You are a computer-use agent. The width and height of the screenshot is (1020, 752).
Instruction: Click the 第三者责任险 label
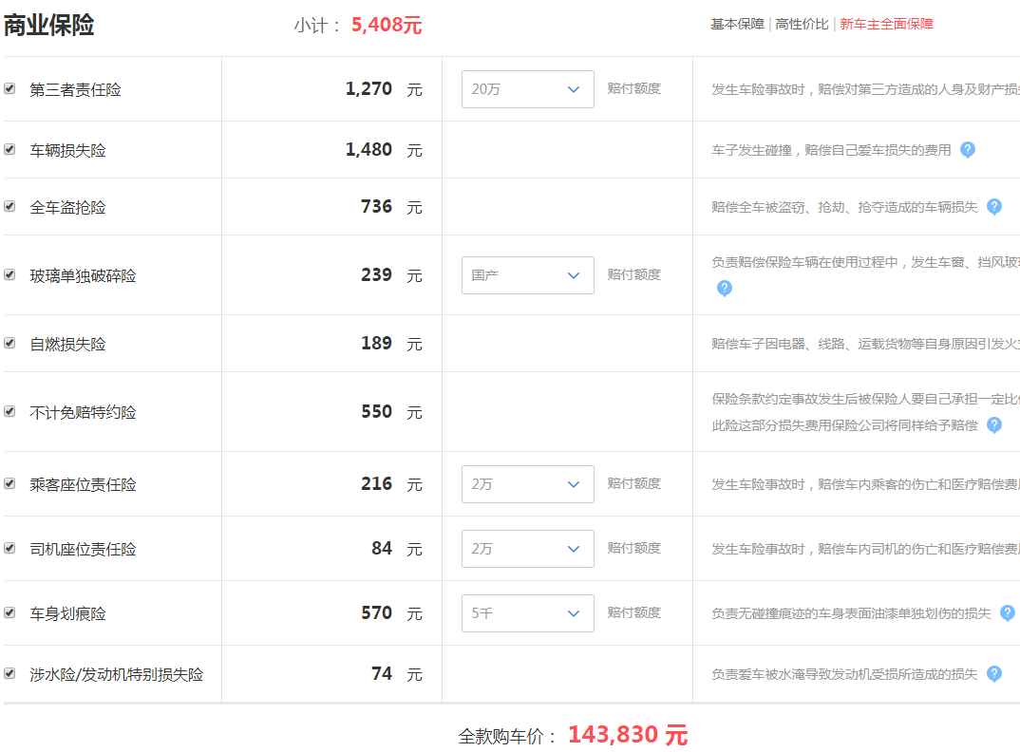[75, 90]
